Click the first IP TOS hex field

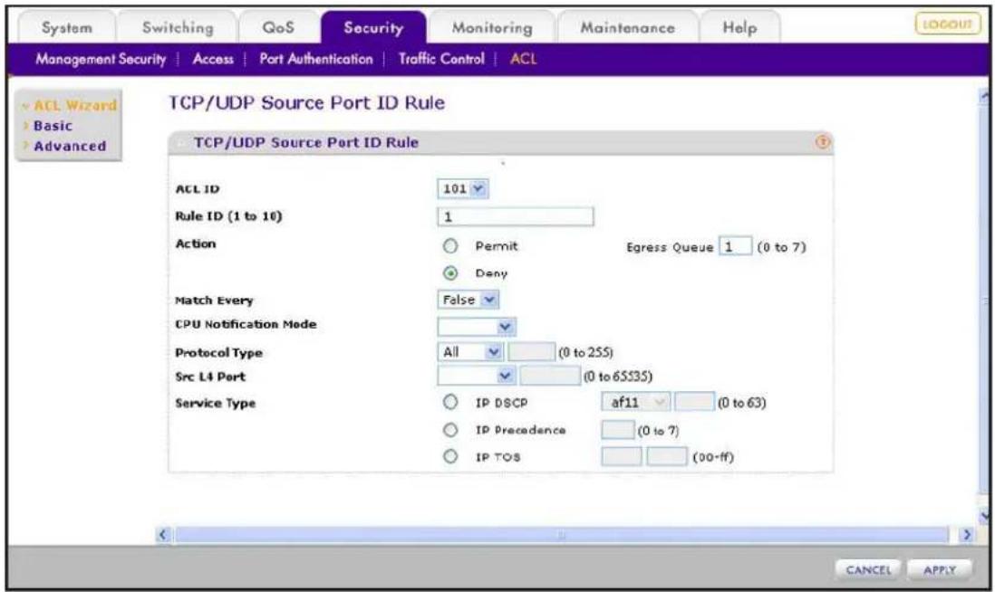point(622,456)
